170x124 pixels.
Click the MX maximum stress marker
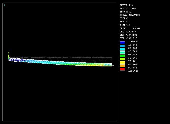click(x=113, y=65)
